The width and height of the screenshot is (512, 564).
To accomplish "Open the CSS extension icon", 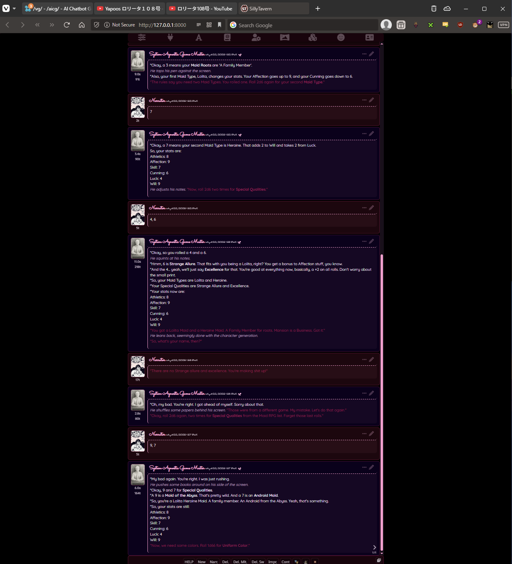I will tap(445, 25).
